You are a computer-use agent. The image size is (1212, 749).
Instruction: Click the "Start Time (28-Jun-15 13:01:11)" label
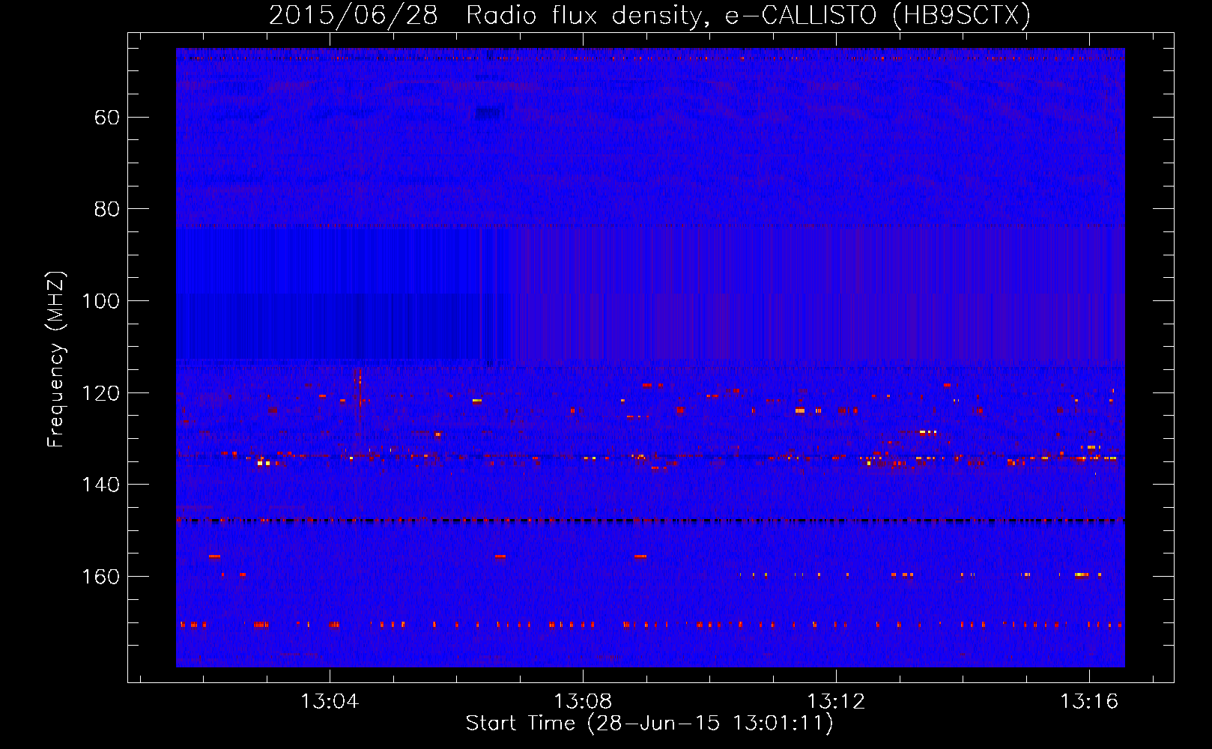(649, 724)
